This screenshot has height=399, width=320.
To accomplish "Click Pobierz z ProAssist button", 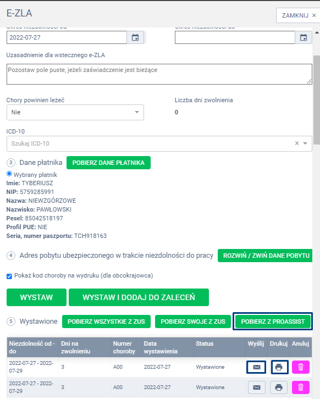I will (x=273, y=322).
